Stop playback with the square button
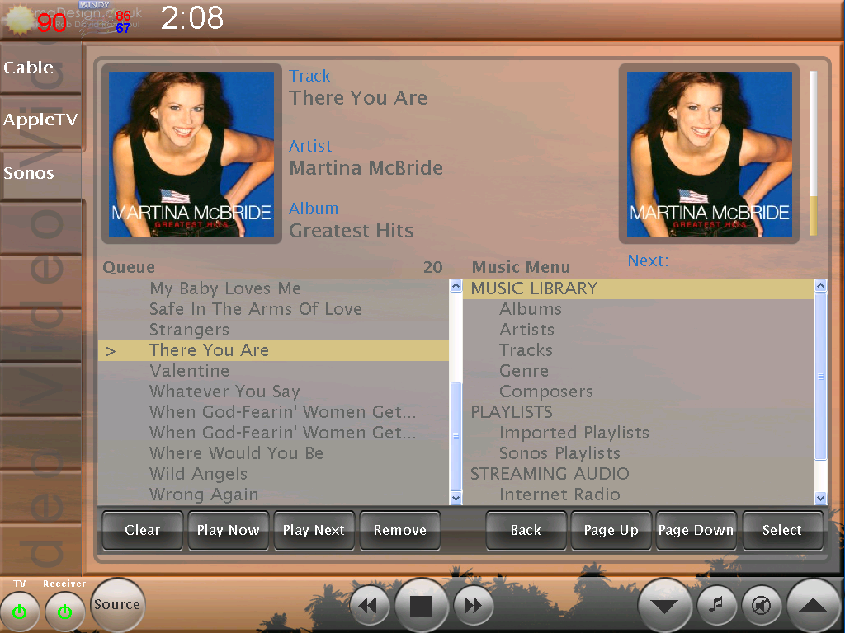The image size is (845, 633). [x=421, y=606]
